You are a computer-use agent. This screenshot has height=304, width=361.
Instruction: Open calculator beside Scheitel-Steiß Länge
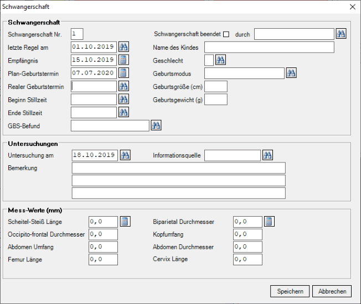[x=125, y=222]
